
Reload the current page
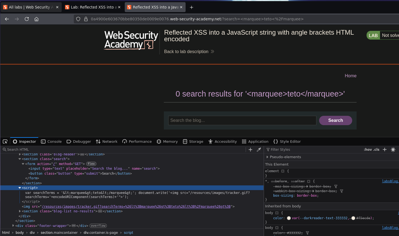coord(27,19)
